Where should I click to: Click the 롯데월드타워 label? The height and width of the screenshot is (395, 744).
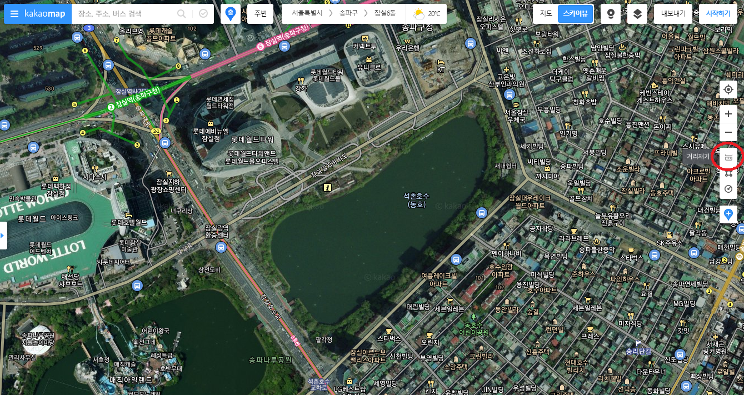pyautogui.click(x=253, y=139)
